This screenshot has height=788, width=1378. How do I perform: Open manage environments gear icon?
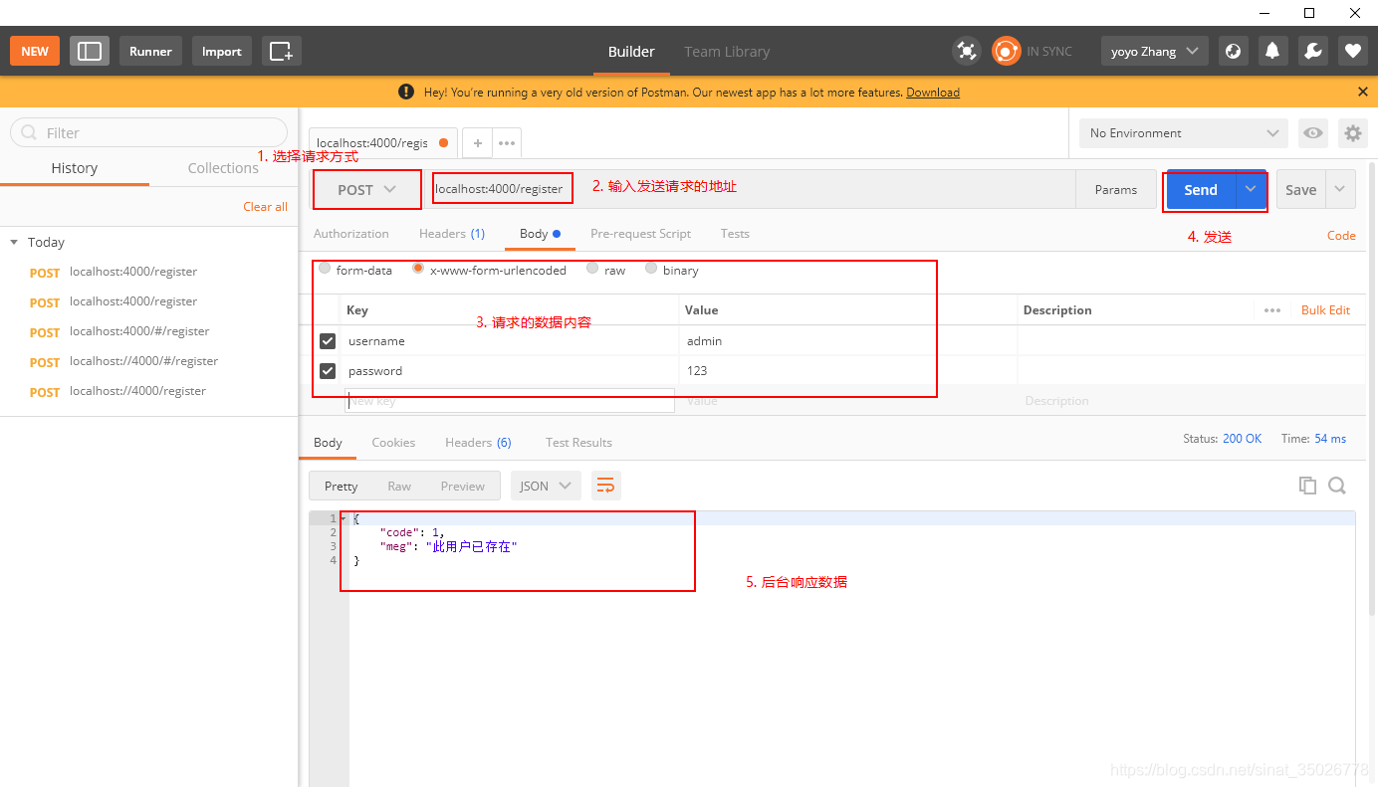click(x=1352, y=133)
